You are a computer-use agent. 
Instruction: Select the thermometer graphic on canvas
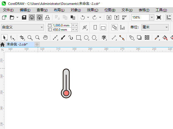[66, 83]
